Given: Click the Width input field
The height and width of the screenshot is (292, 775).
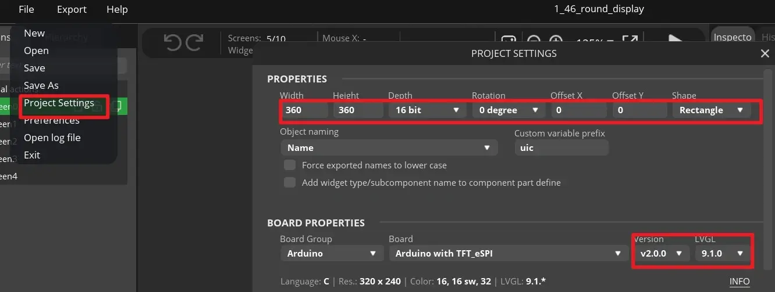Looking at the screenshot, I should 304,110.
